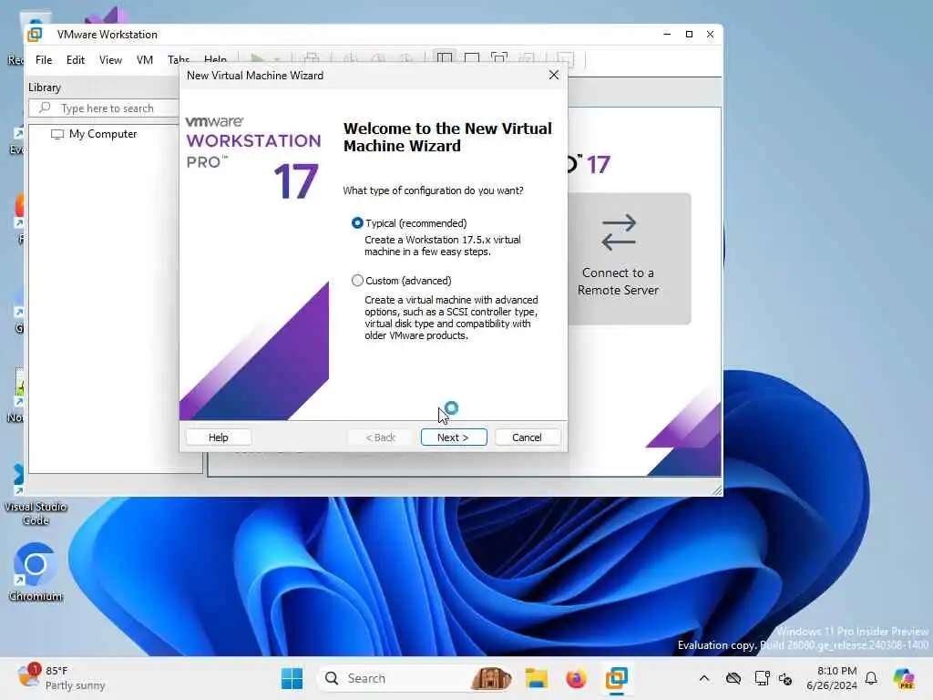Minimize the VMware Workstation window
Viewport: 933px width, 700px height.
click(667, 35)
